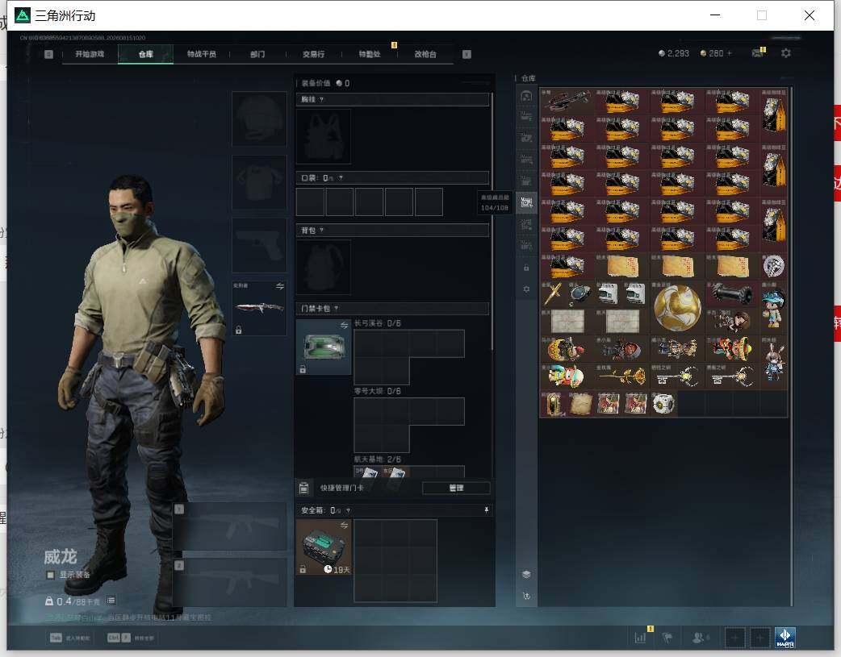Image resolution: width=841 pixels, height=657 pixels.
Task: Select the equipped knife in melee slot
Action: 259,308
